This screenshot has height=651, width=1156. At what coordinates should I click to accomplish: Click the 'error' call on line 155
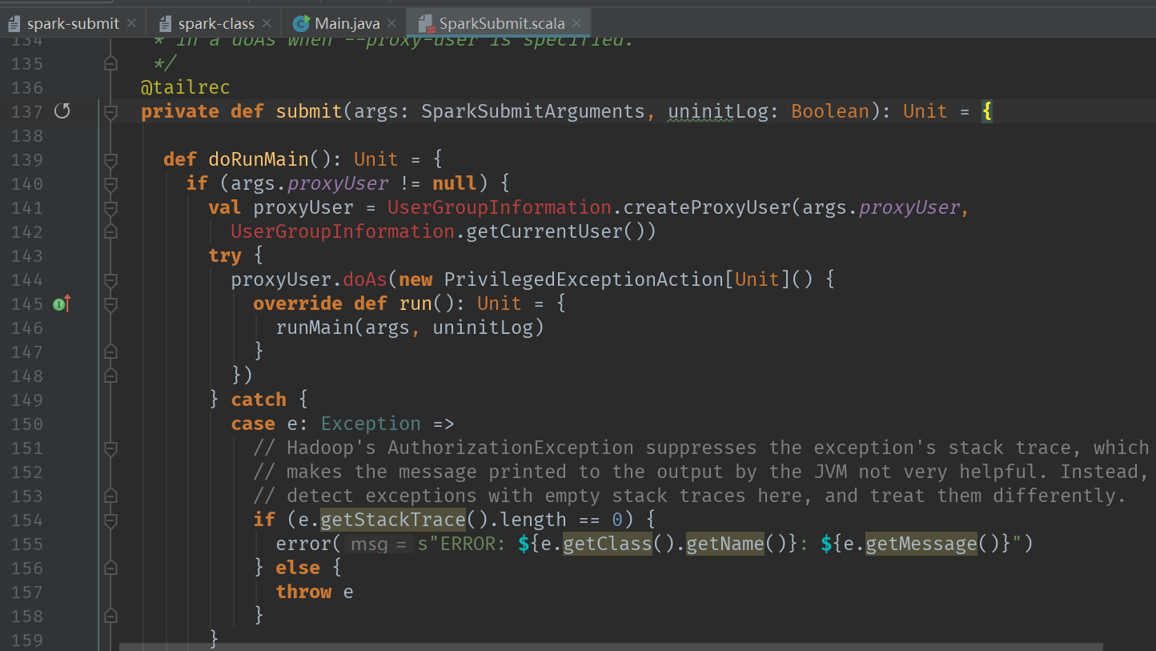point(303,544)
